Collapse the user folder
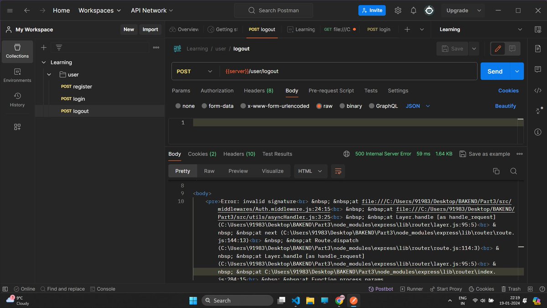This screenshot has height=308, width=547. click(49, 74)
